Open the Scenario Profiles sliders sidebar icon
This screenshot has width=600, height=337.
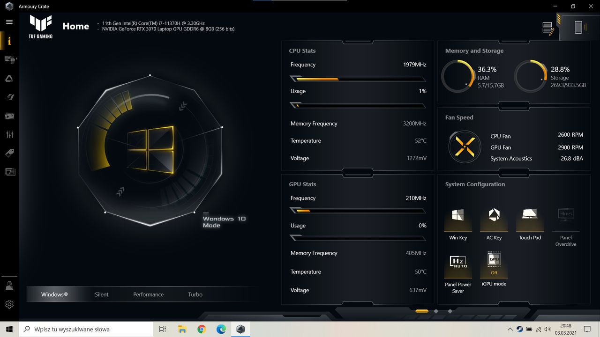pyautogui.click(x=9, y=134)
